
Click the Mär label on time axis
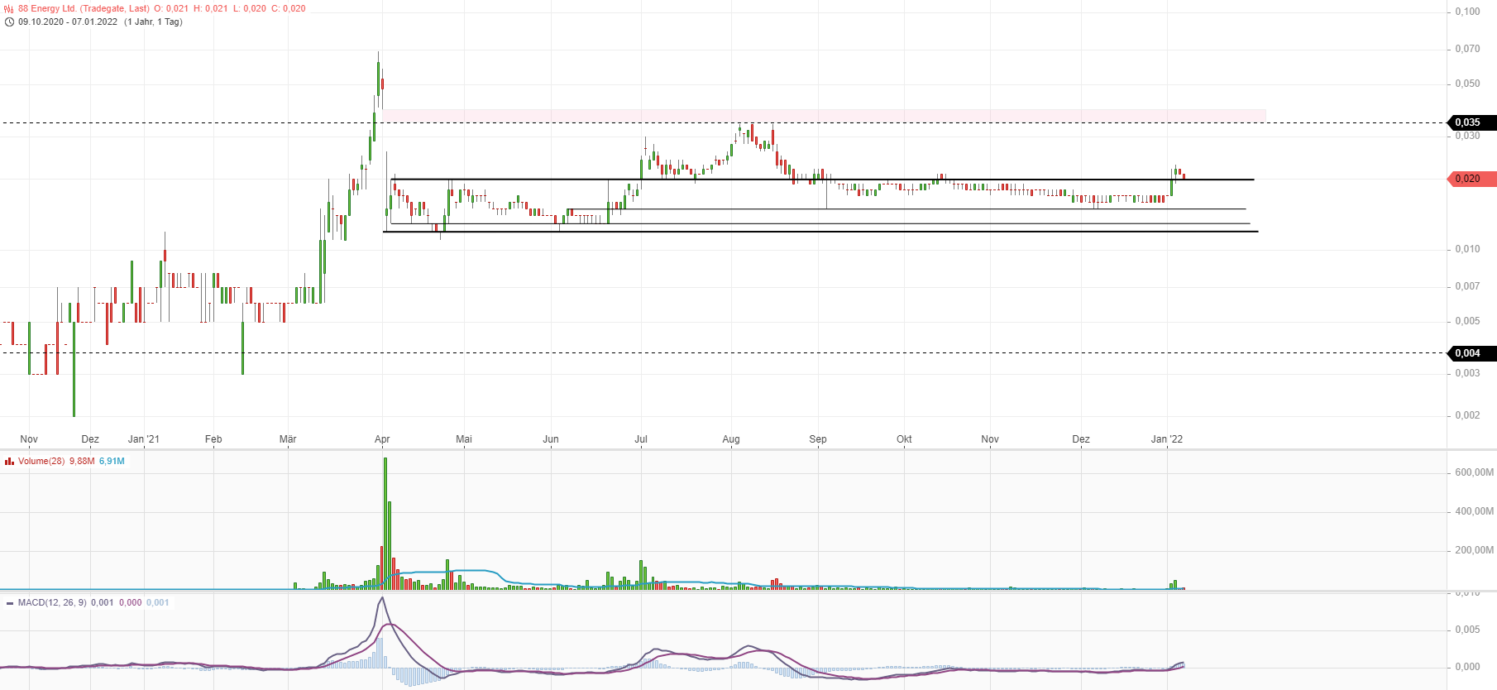[288, 439]
